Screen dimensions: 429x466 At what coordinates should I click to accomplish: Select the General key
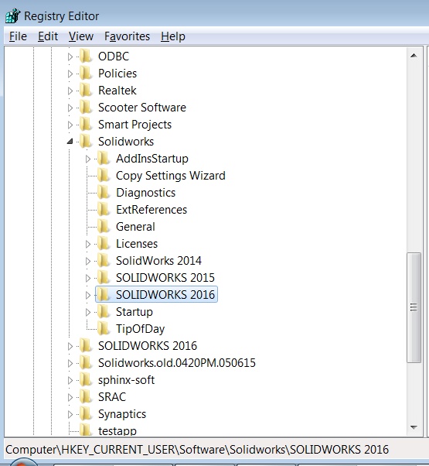(135, 227)
